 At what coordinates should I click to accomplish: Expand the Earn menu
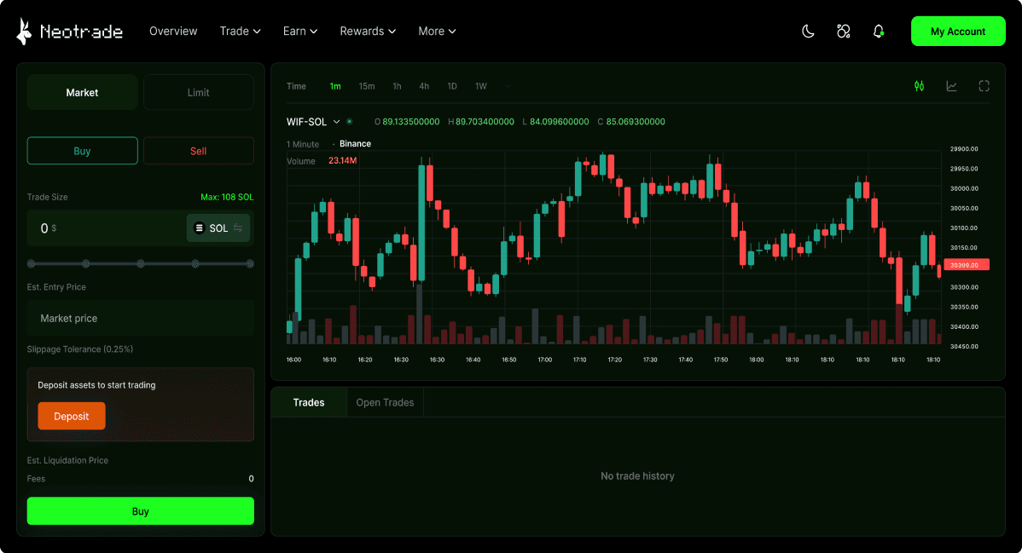299,31
